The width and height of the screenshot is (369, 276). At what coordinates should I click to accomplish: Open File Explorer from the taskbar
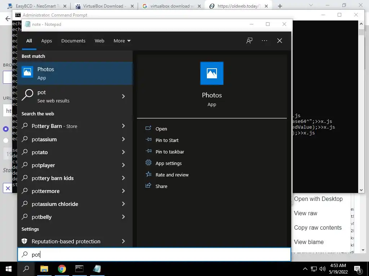[44, 269]
